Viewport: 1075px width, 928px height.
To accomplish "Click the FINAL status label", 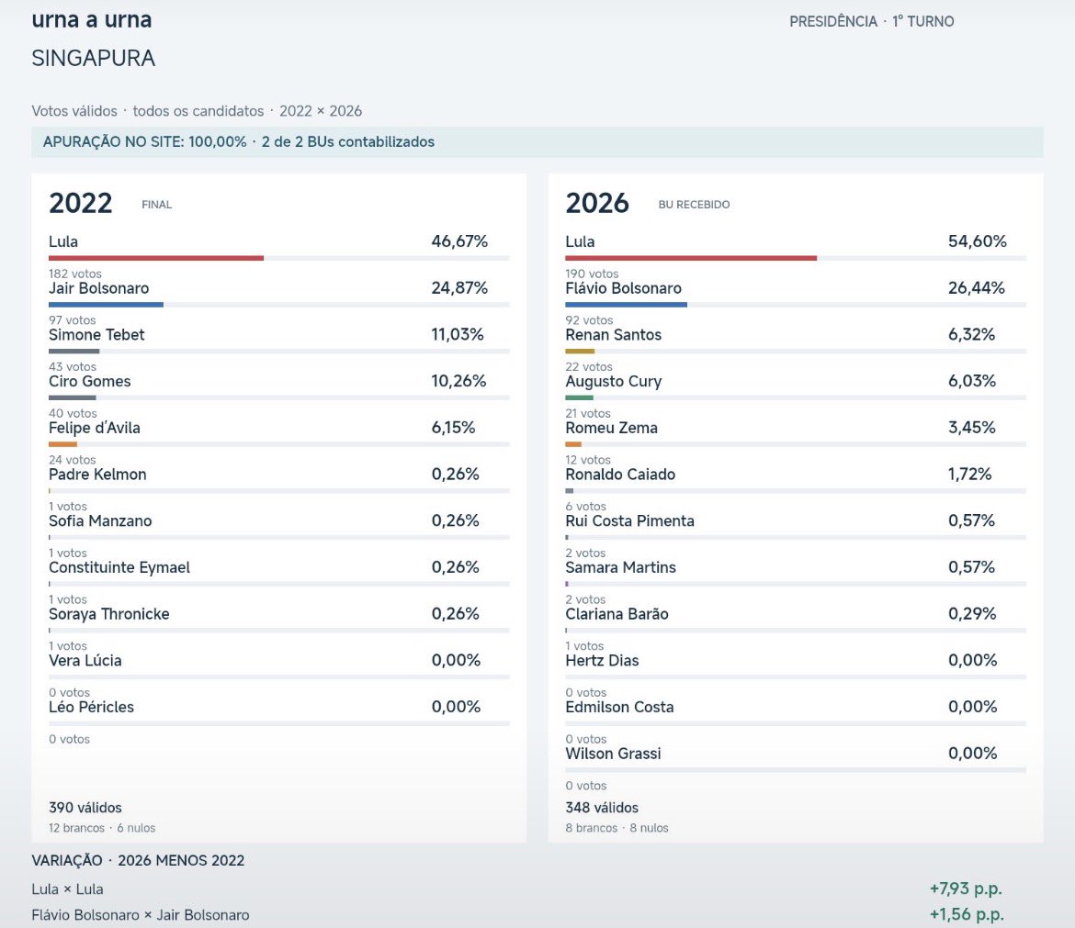I will click(x=156, y=205).
